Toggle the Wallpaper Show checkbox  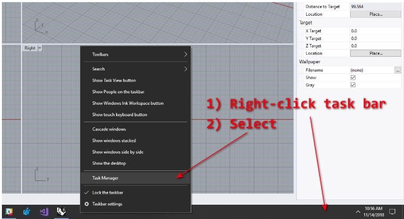(353, 77)
